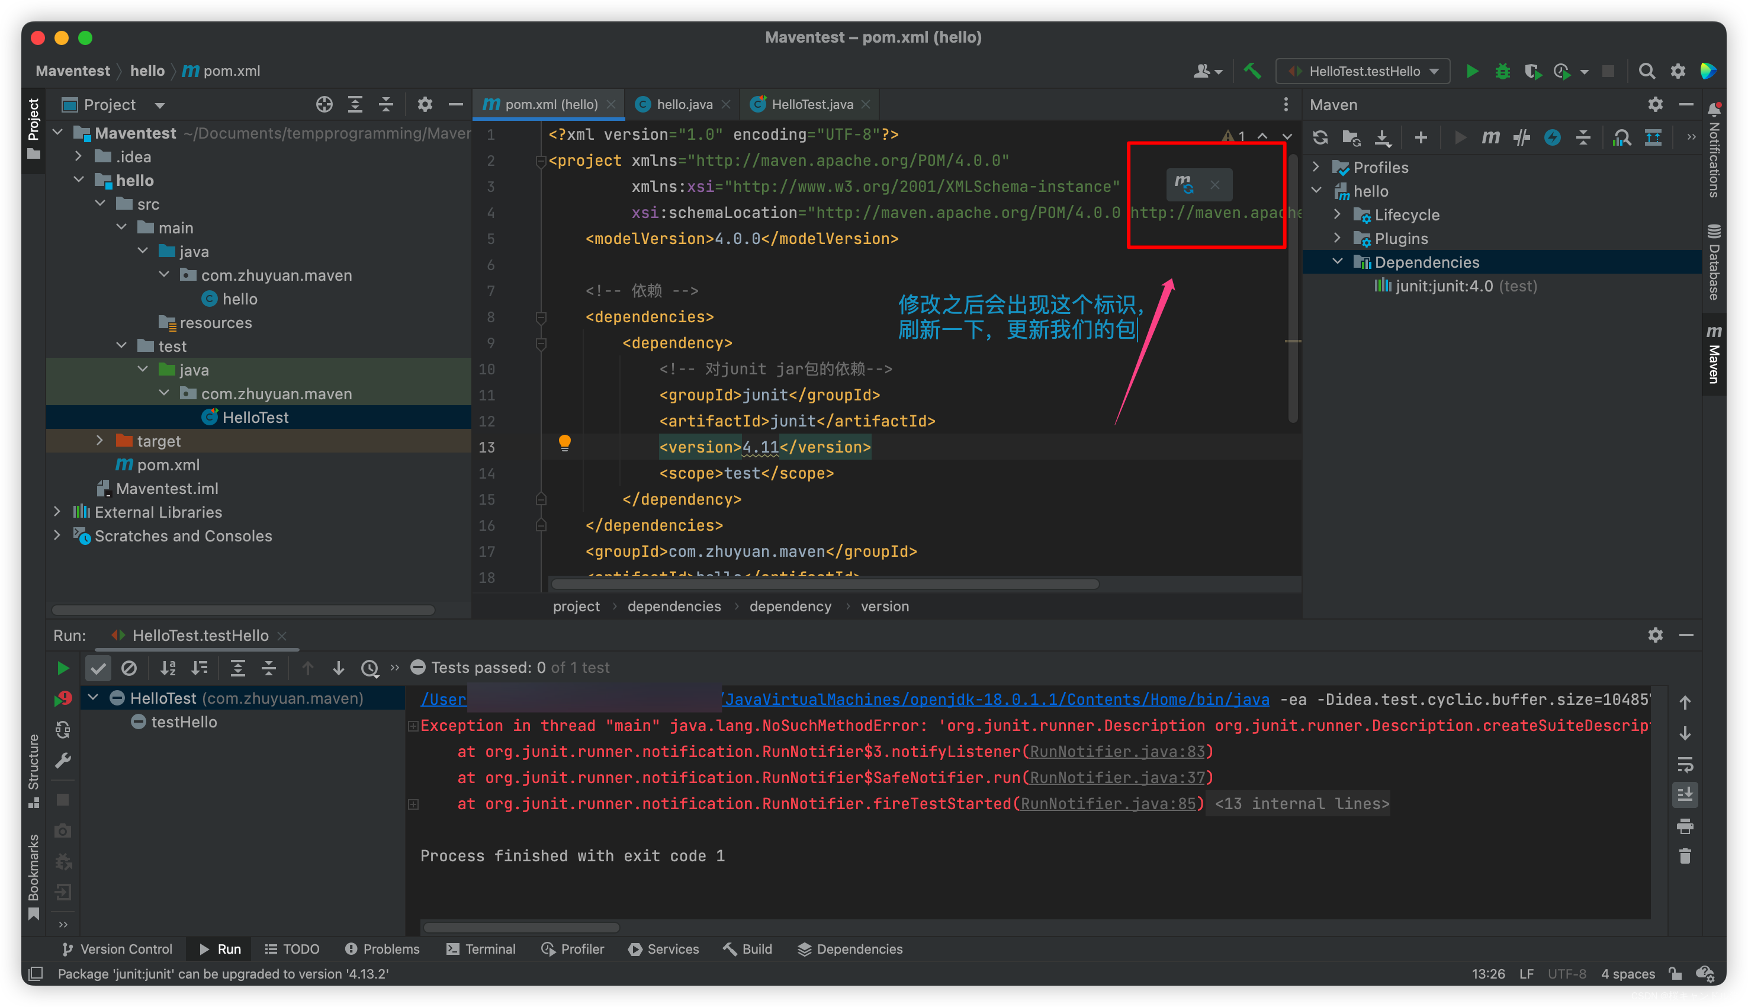Toggle auto-test rerun icon in Run sidebar
The height and width of the screenshot is (1007, 1748).
pyautogui.click(x=62, y=730)
